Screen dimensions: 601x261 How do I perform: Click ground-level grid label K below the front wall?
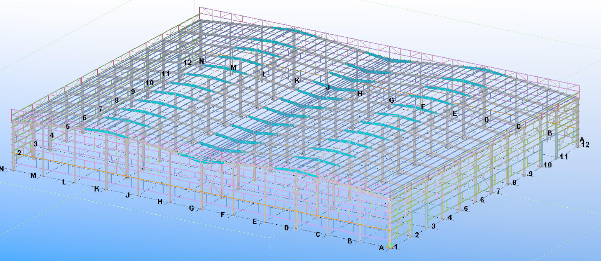pyautogui.click(x=97, y=189)
